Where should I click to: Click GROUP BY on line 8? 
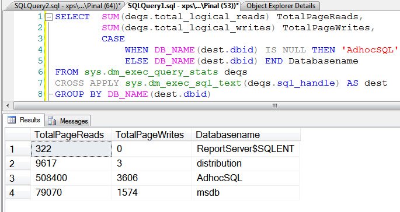(78, 94)
